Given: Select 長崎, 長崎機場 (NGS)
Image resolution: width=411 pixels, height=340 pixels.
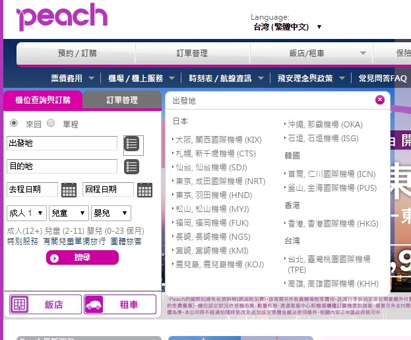Looking at the screenshot, I should point(213,237).
